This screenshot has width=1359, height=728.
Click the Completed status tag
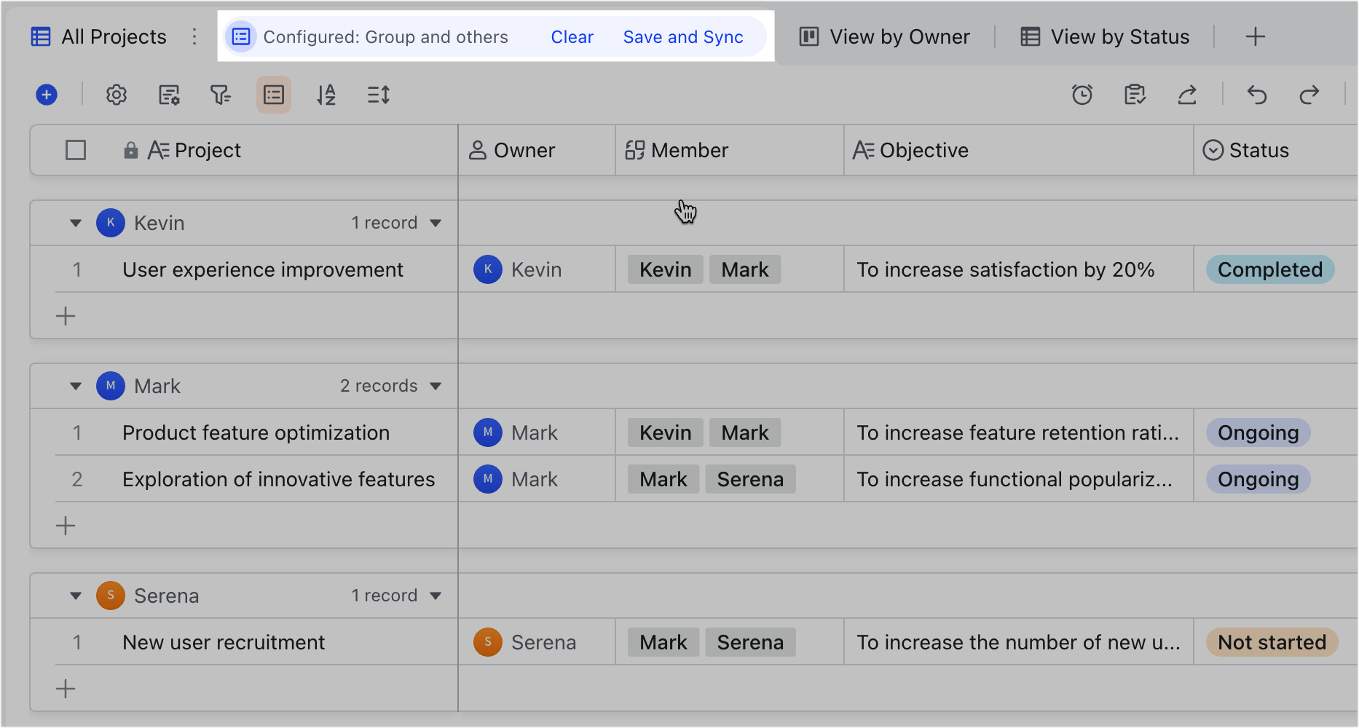point(1269,269)
